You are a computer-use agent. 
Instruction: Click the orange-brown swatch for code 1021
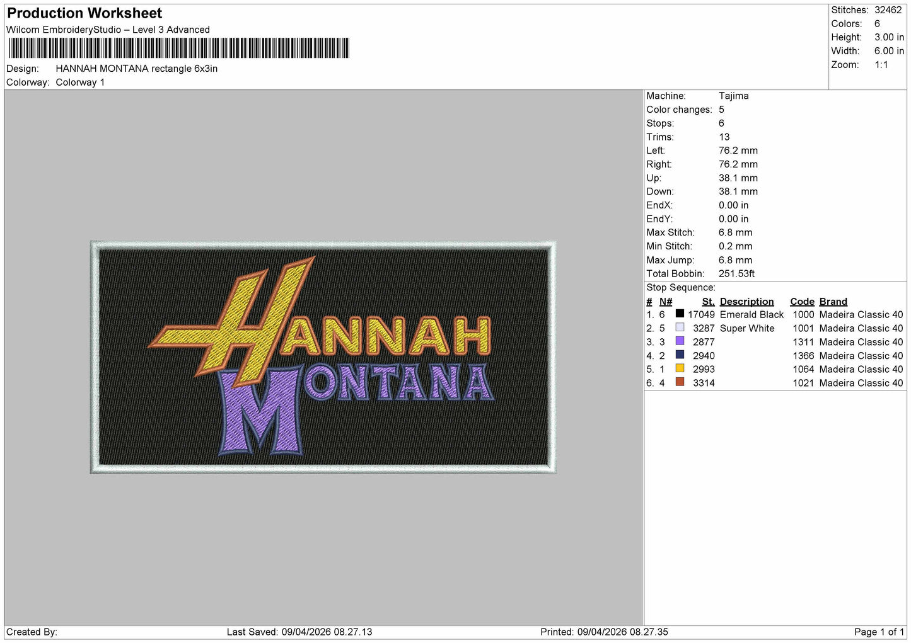click(x=680, y=382)
